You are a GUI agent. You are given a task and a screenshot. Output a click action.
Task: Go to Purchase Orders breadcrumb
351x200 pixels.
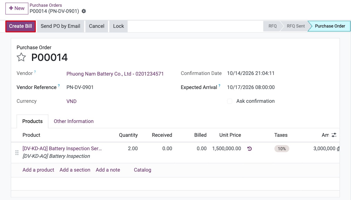[46, 5]
